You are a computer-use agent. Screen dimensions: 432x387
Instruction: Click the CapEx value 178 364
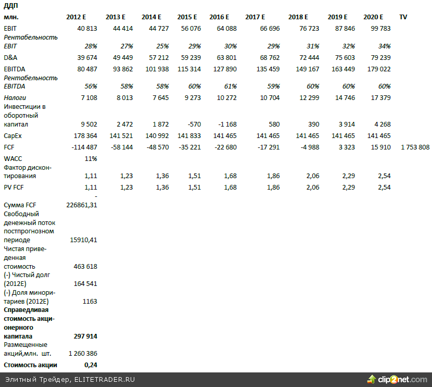(83, 136)
